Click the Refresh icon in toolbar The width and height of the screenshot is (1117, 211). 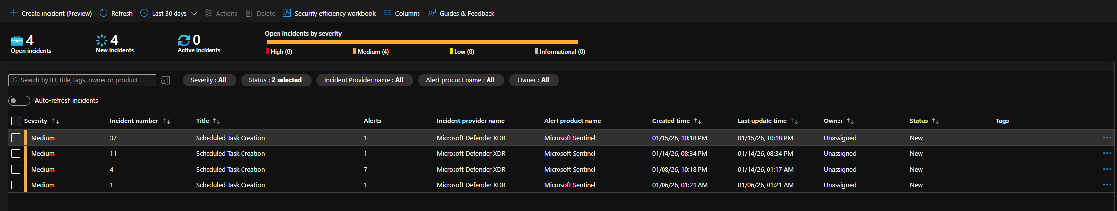104,13
